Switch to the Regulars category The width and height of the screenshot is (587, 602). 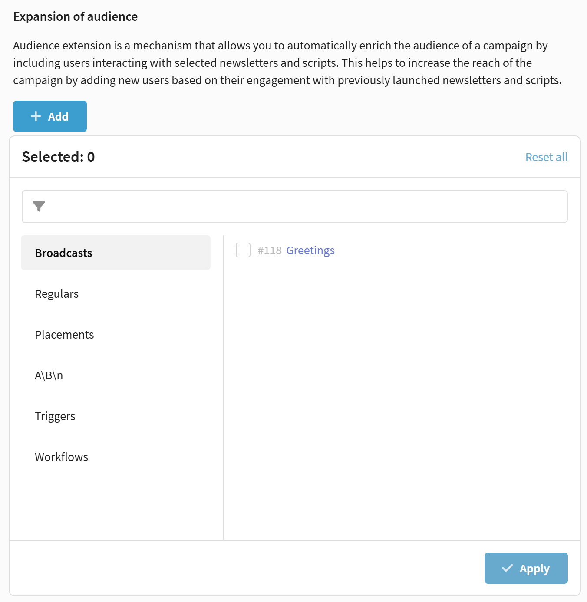(57, 294)
